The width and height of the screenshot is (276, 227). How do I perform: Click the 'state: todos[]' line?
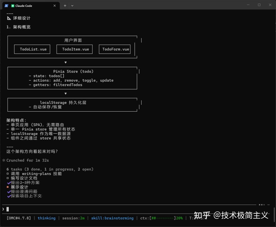pyautogui.click(x=47, y=76)
